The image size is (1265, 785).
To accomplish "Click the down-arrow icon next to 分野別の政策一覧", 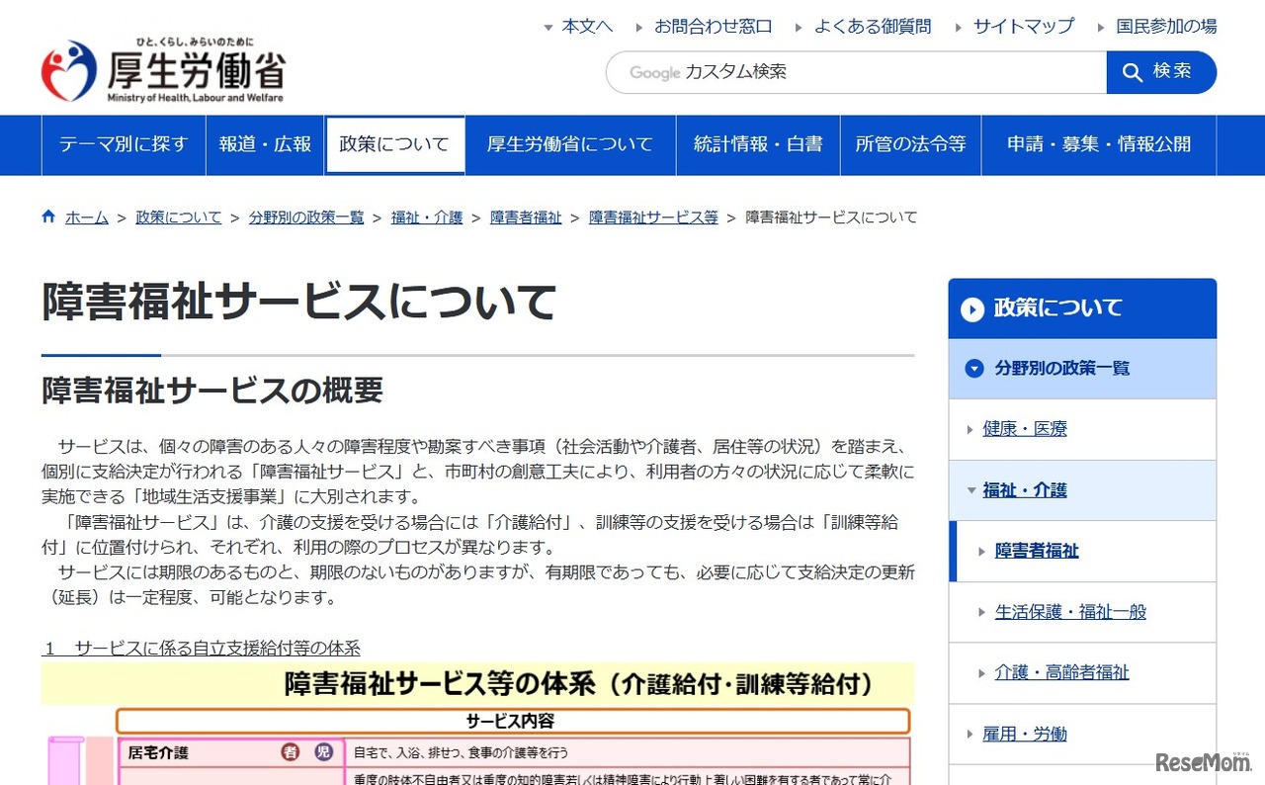I will 972,368.
